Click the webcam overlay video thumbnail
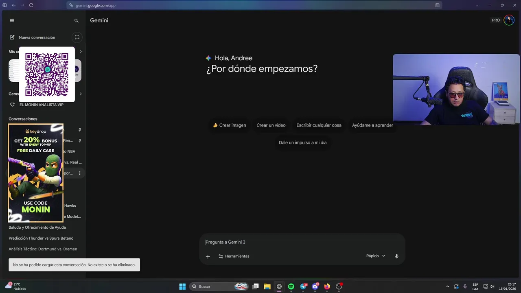 tap(456, 90)
